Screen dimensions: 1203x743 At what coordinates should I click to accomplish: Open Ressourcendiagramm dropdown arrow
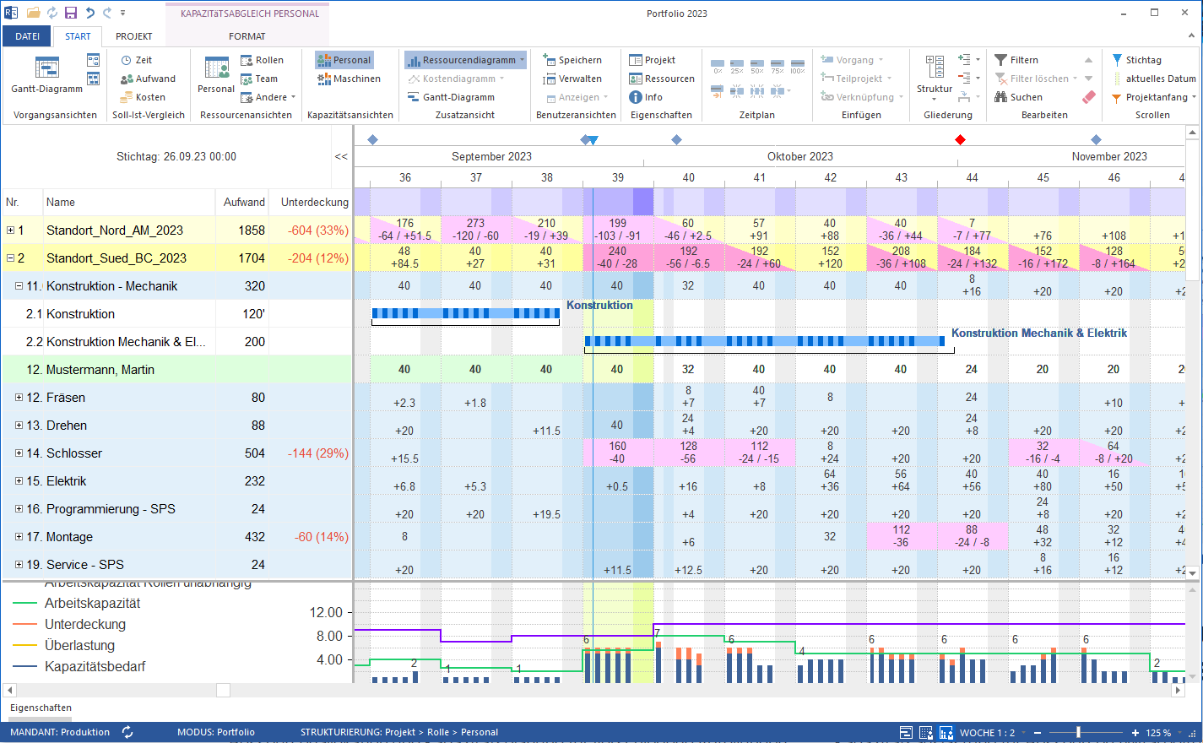[522, 60]
